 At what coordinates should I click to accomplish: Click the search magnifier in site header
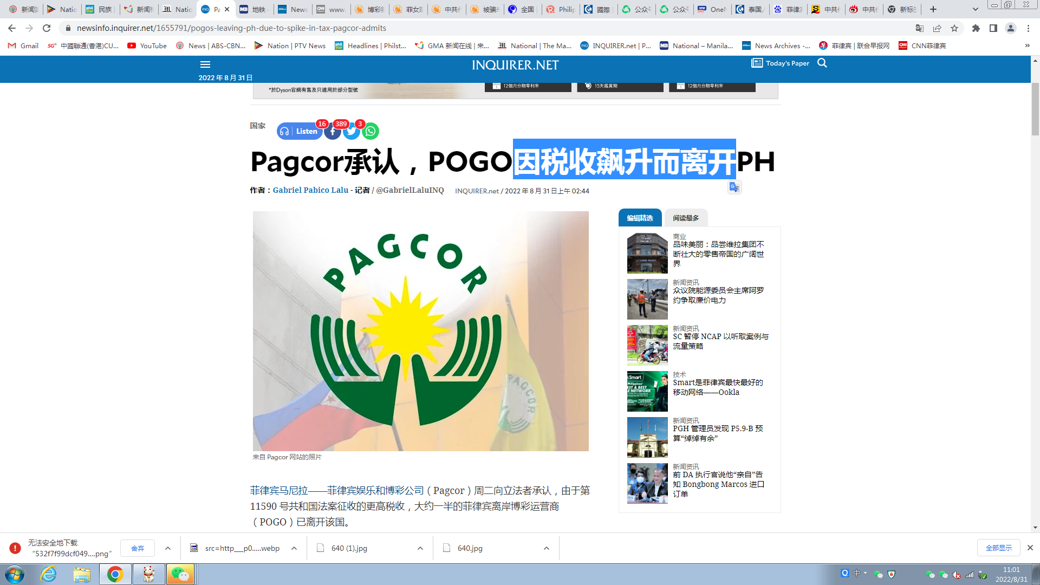tap(822, 63)
